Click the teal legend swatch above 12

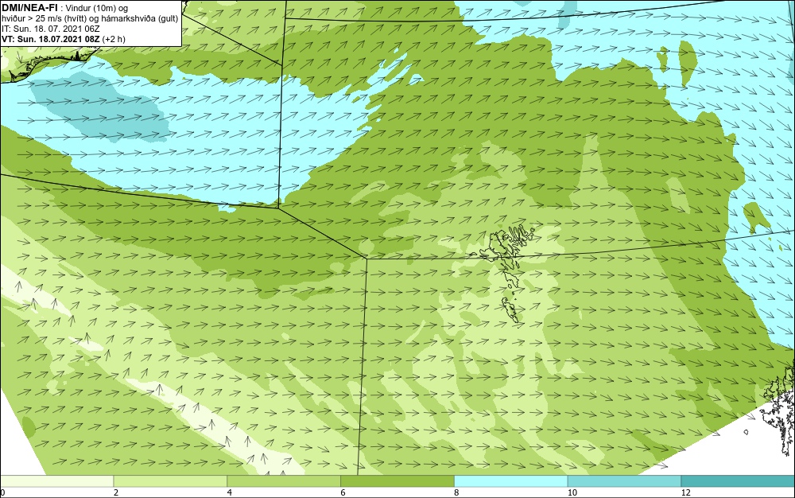(x=739, y=481)
